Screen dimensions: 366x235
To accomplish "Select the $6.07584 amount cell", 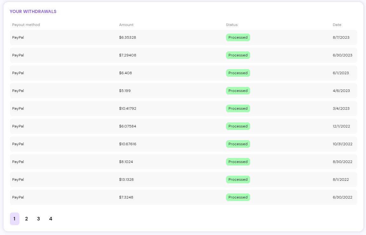I will coord(127,126).
